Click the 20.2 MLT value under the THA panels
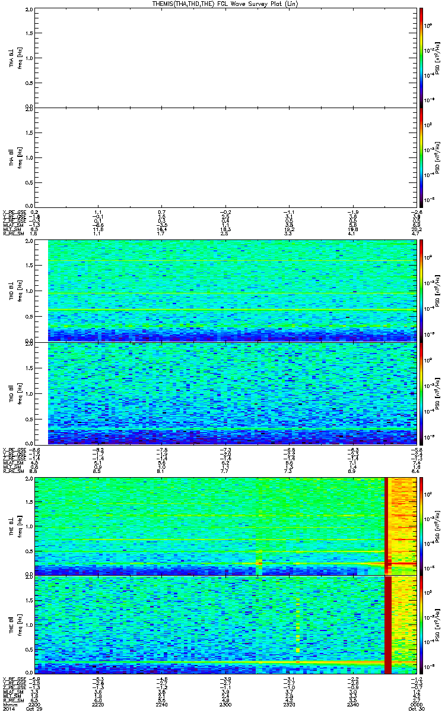 [x=416, y=231]
